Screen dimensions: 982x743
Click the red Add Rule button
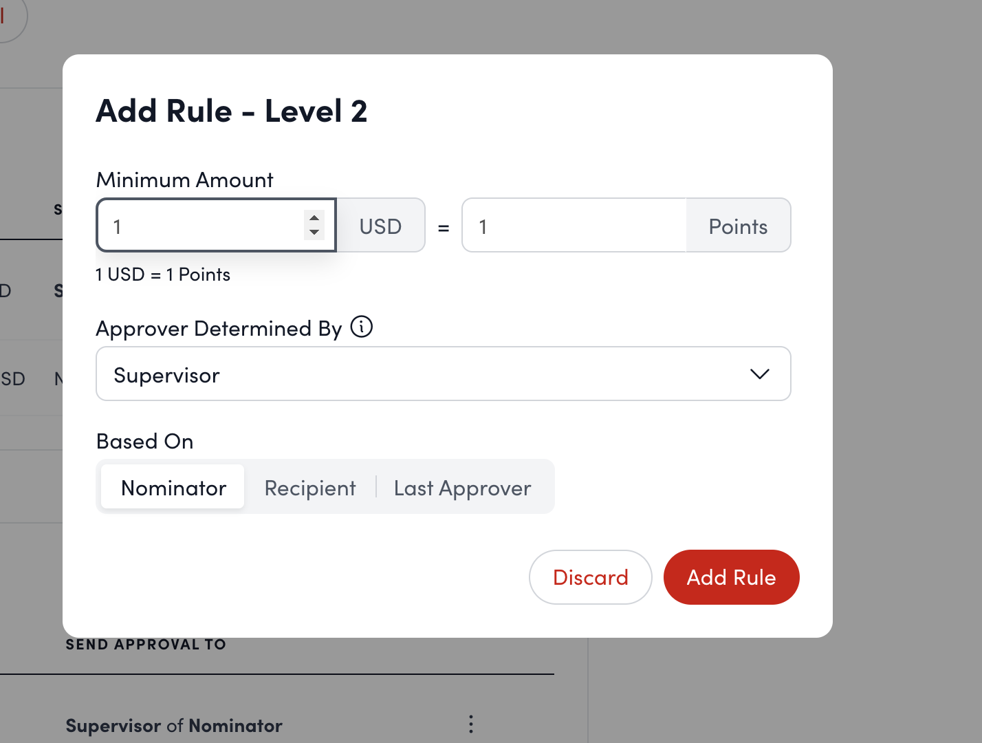tap(731, 577)
